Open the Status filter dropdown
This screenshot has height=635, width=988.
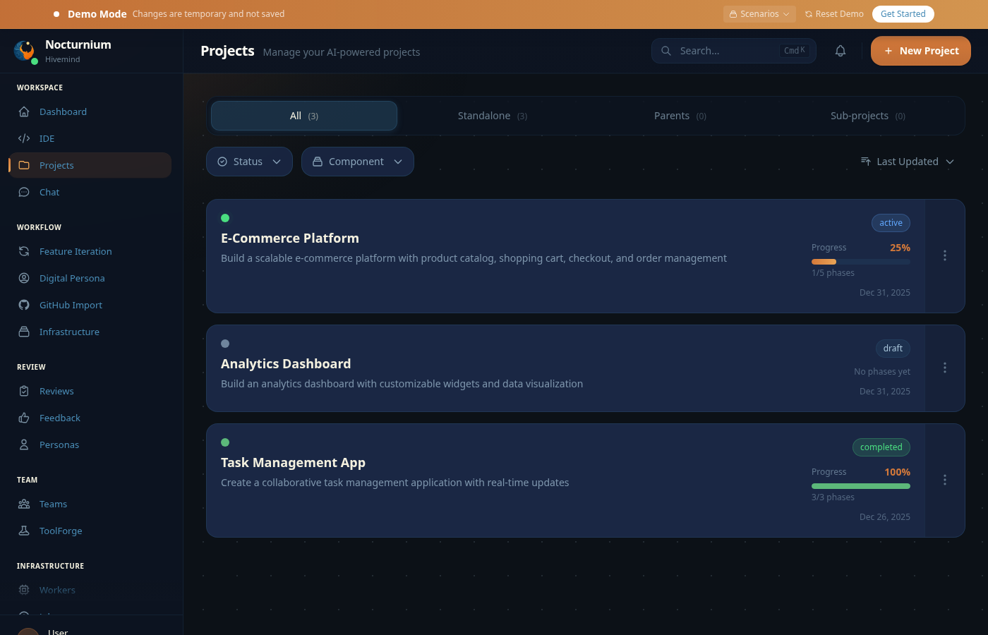[x=249, y=162]
